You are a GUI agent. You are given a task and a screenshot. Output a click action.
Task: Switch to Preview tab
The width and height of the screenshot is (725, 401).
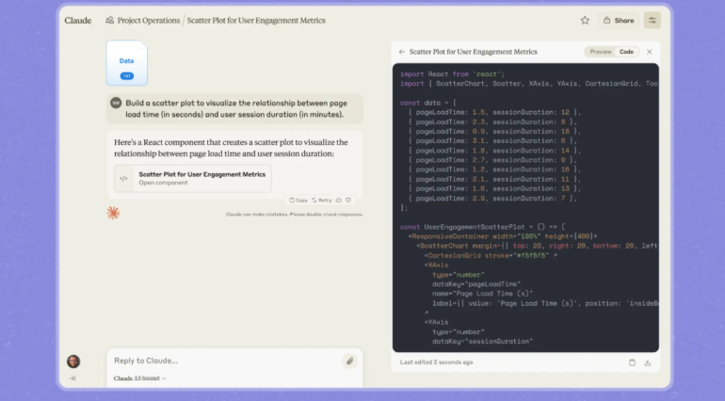601,52
